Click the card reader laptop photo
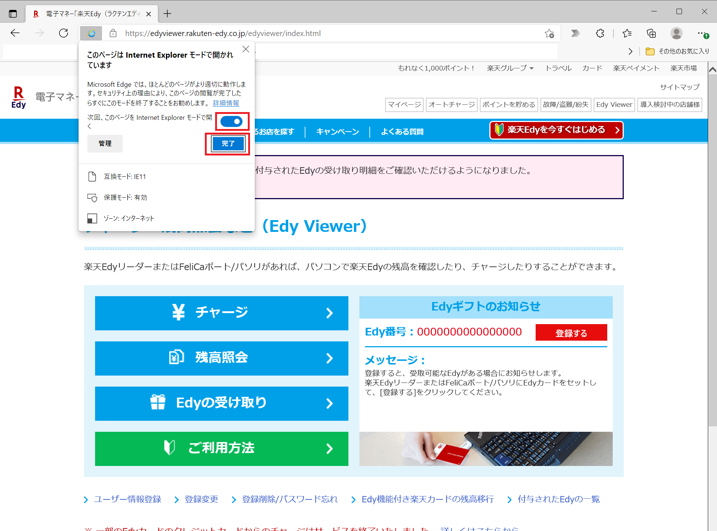Image resolution: width=717 pixels, height=531 pixels. tap(486, 449)
